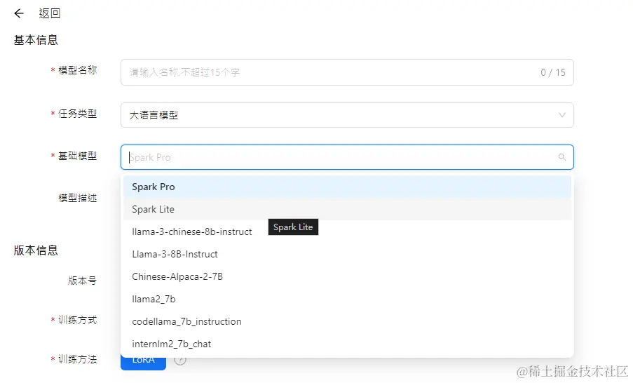Click the magnifier icon in 基础模型 field
633x383 pixels.
point(561,157)
